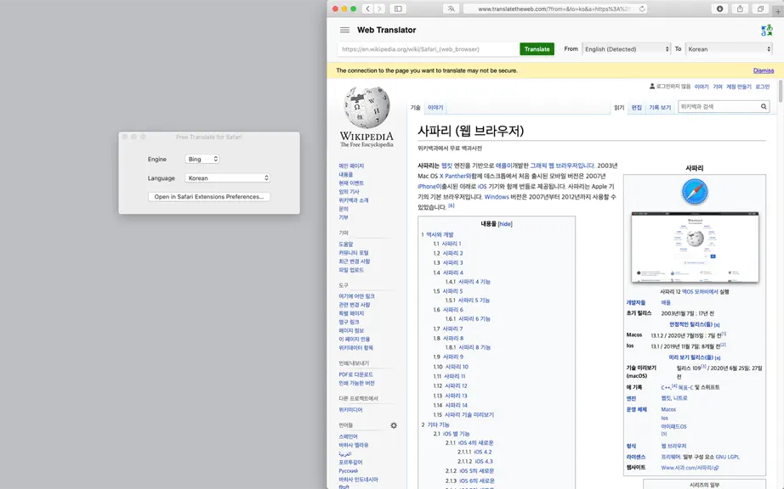
Task: Click the green Translate button
Action: click(x=537, y=49)
